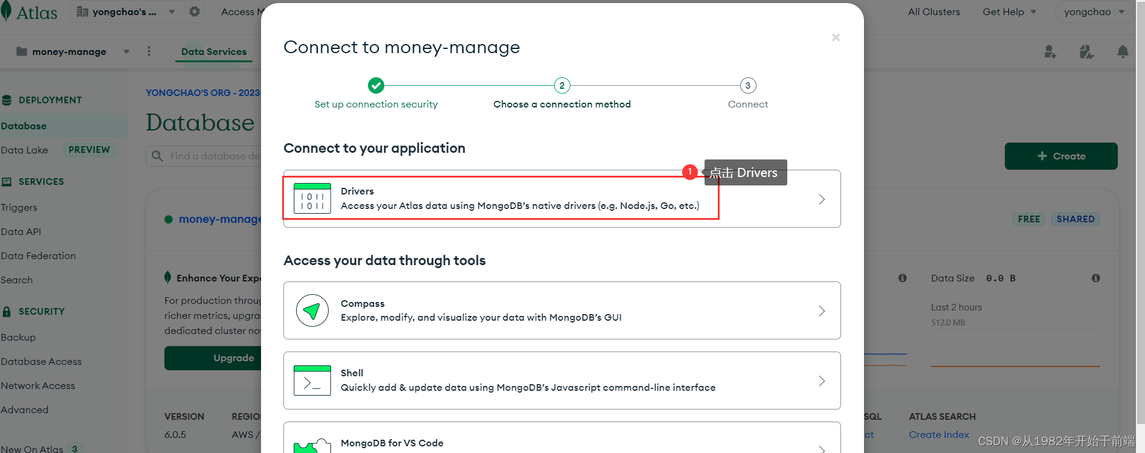
Task: Open Data Federation in sidebar
Action: coord(38,255)
